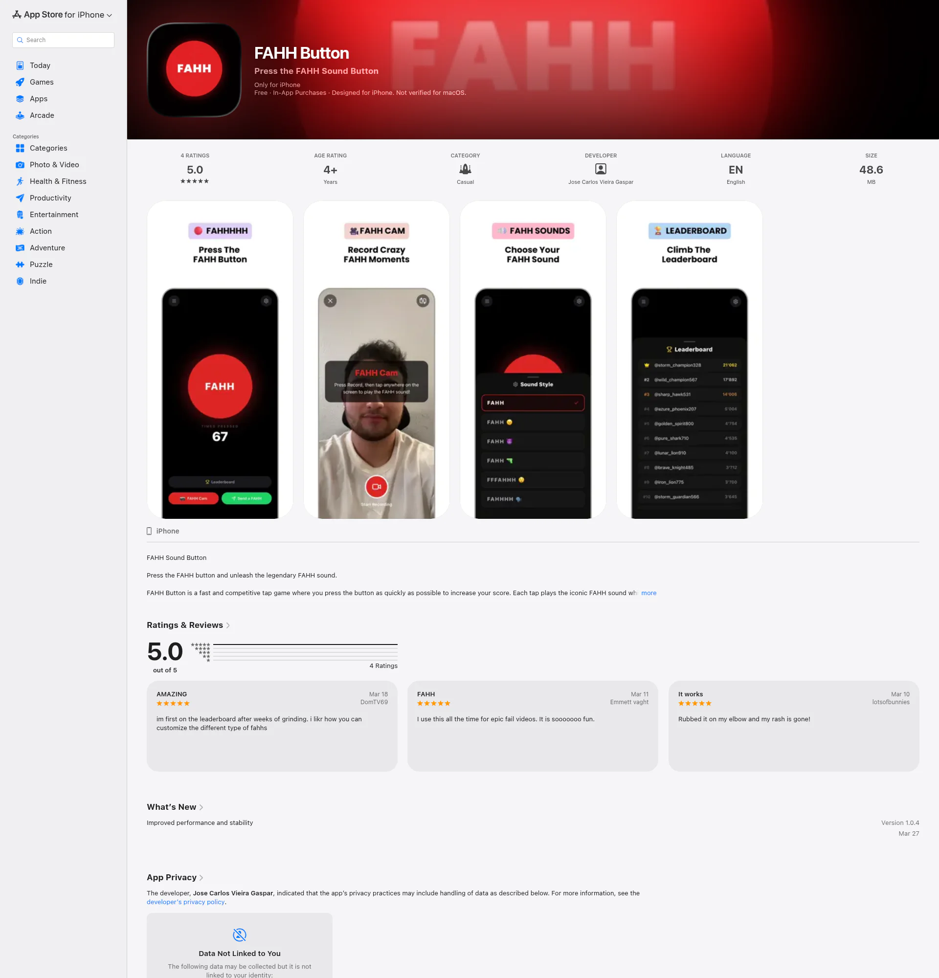Click the Productivity paper plane icon

tap(20, 198)
